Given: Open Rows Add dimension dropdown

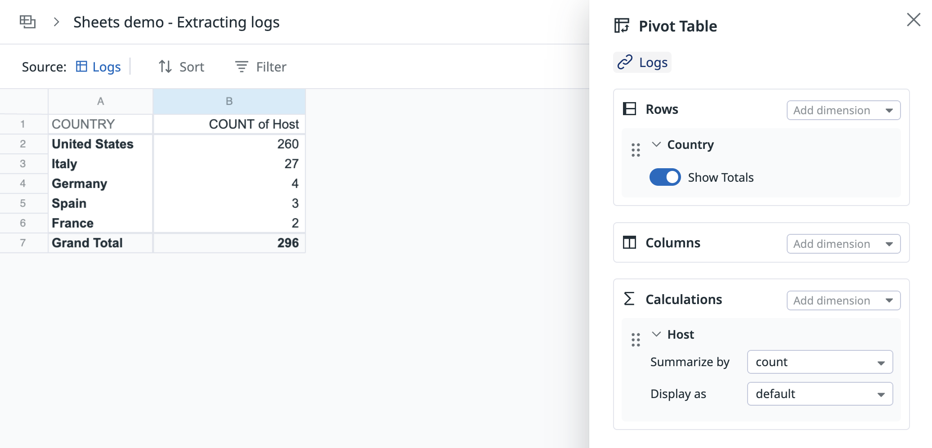Looking at the screenshot, I should [x=843, y=110].
